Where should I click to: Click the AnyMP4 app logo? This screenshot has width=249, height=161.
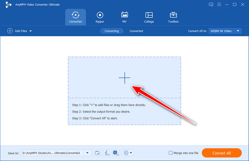click(8, 5)
